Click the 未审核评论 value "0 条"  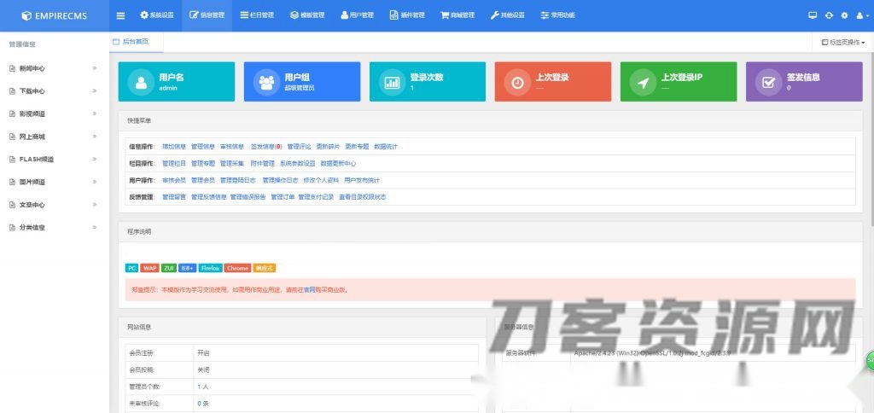(x=203, y=404)
